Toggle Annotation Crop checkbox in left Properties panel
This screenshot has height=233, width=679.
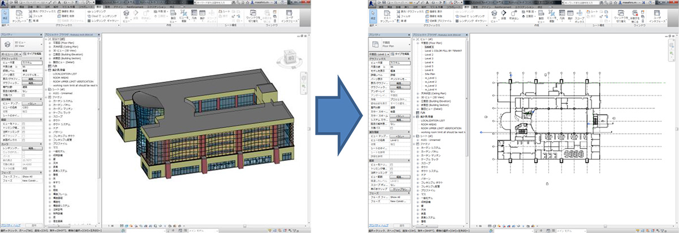24,131
